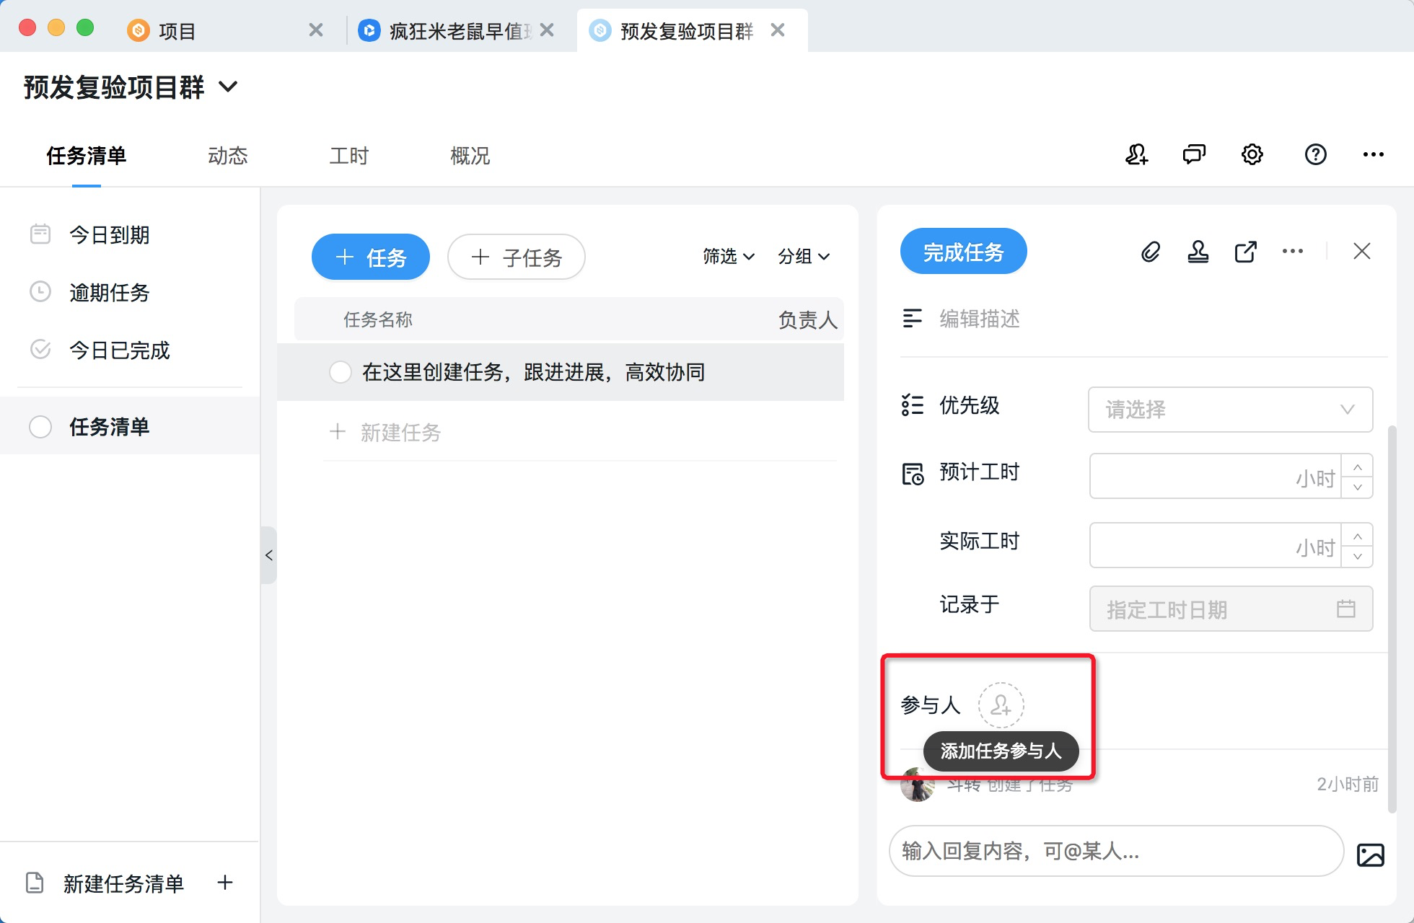The image size is (1414, 923).
Task: Check off the 在这里创建任务 task circle
Action: pyautogui.click(x=340, y=372)
